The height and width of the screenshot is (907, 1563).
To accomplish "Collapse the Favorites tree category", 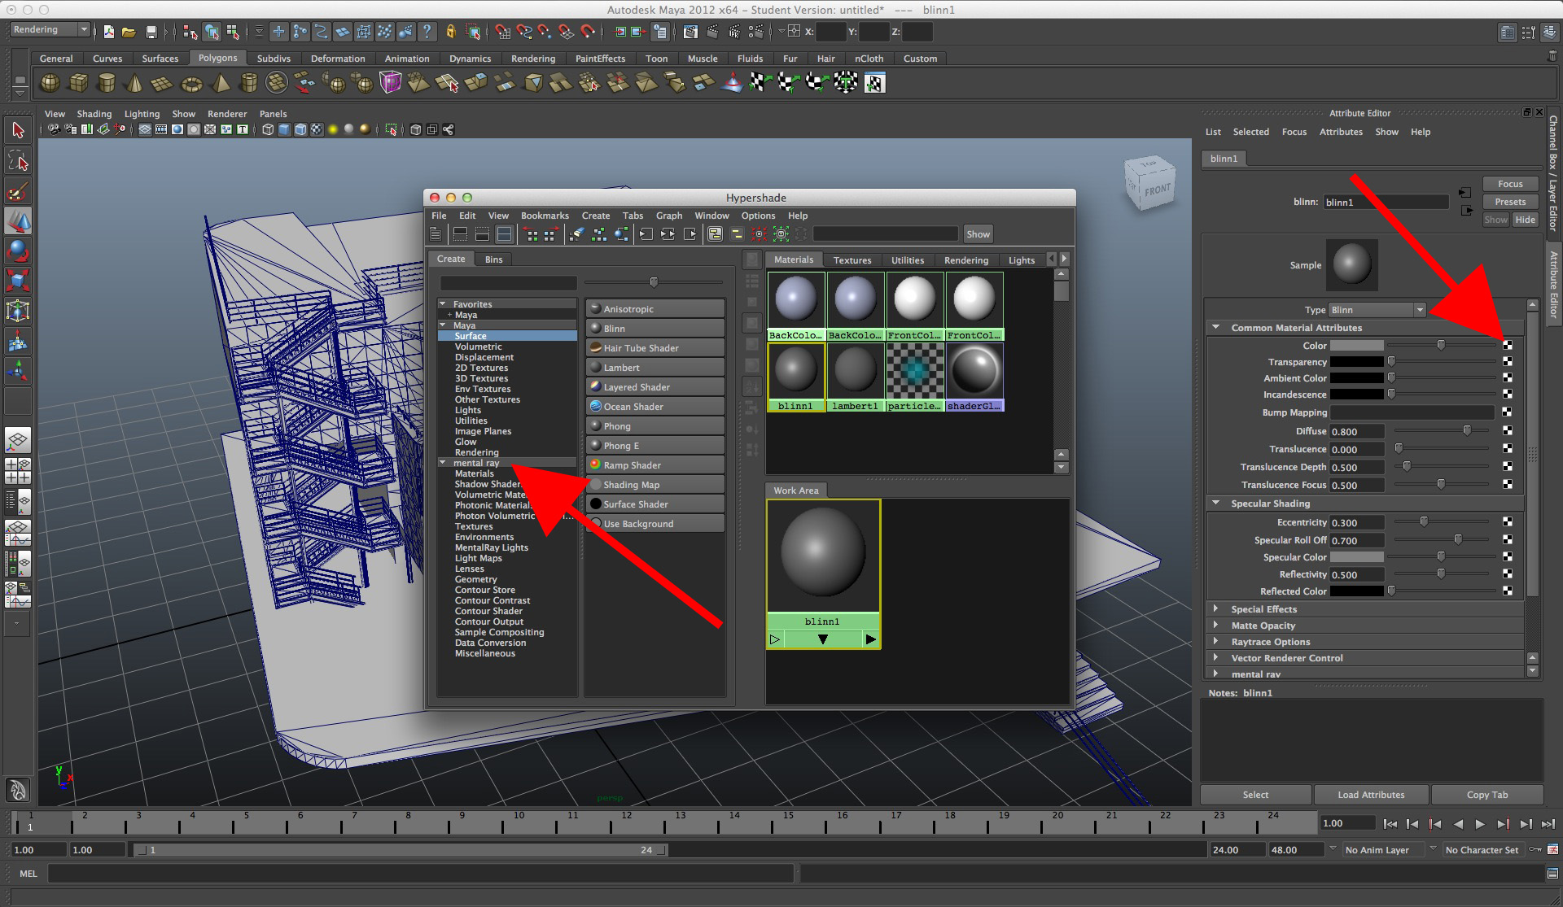I will [443, 303].
